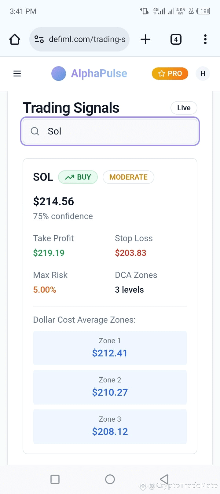The height and width of the screenshot is (494, 220).
Task: Open the hamburger navigation menu
Action: [x=17, y=74]
